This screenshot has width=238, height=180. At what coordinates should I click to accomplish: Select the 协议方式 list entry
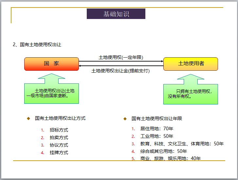59,145
